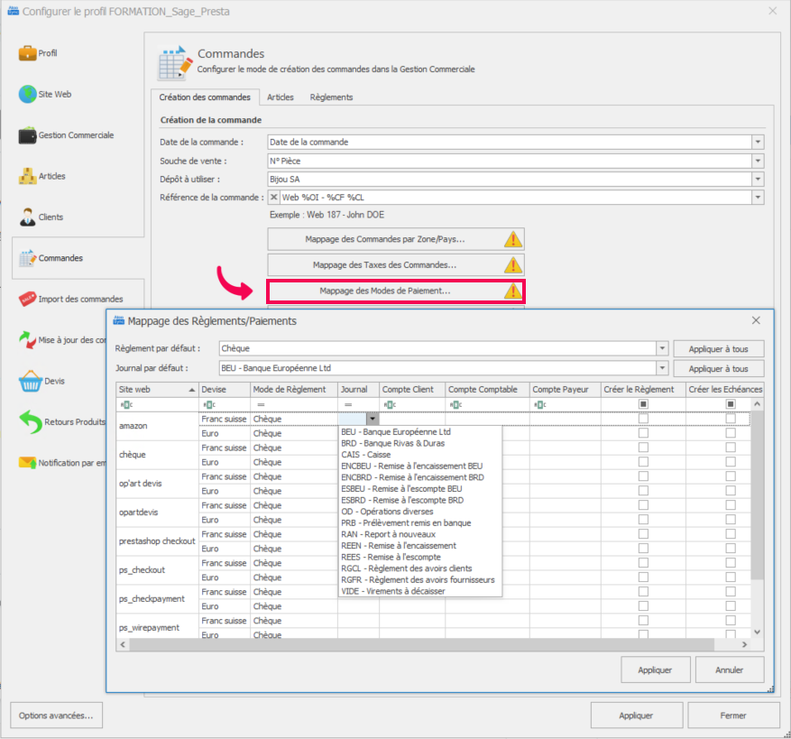Tick Créer le Règlement for amazon row

point(643,419)
